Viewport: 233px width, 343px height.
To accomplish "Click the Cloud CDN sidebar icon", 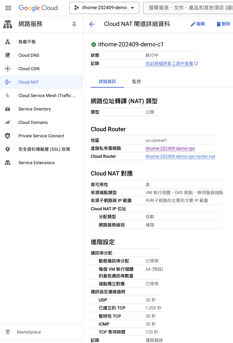I will click(8, 69).
